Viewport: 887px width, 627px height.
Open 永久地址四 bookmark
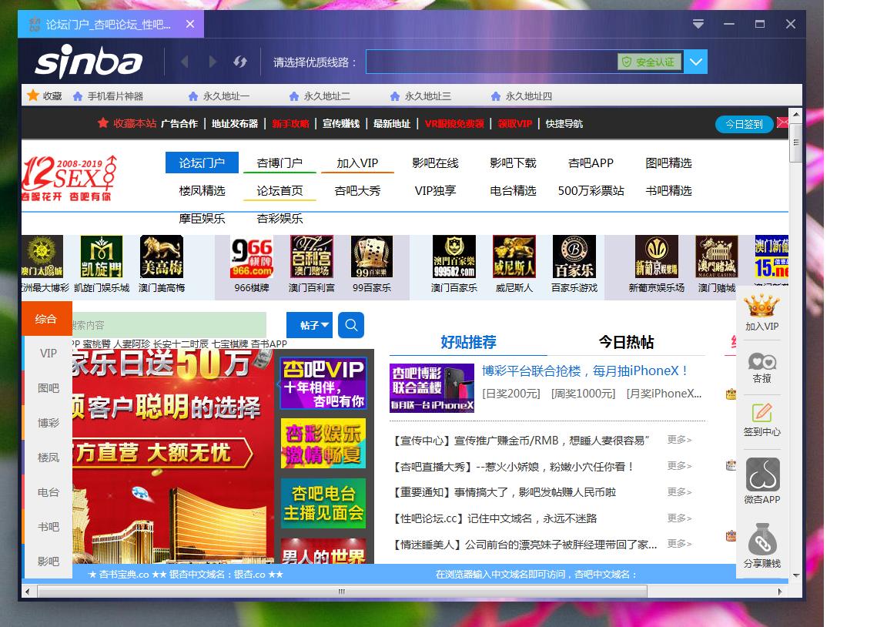(521, 96)
